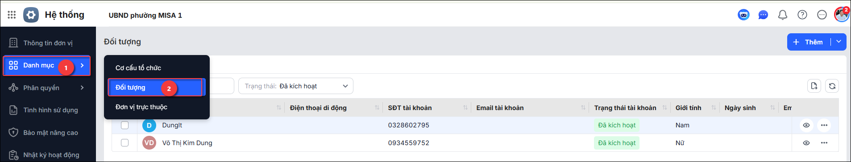Open the Trạng thái status dropdown
This screenshot has height=162, width=851.
[x=296, y=86]
